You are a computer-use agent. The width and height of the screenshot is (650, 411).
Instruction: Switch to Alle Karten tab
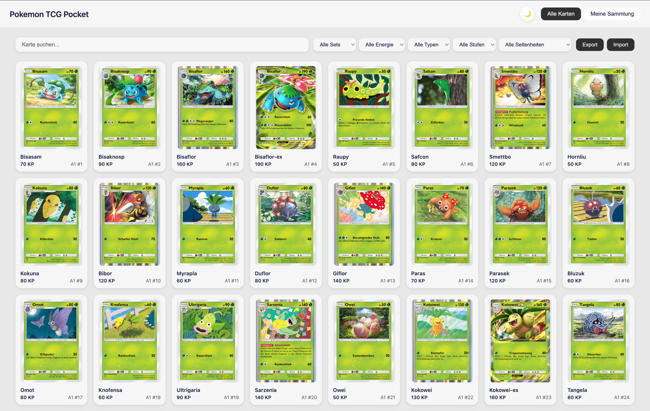pyautogui.click(x=561, y=14)
